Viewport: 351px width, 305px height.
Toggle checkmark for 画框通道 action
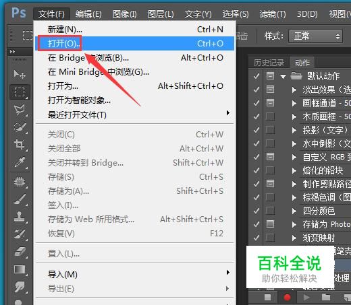pyautogui.click(x=256, y=103)
